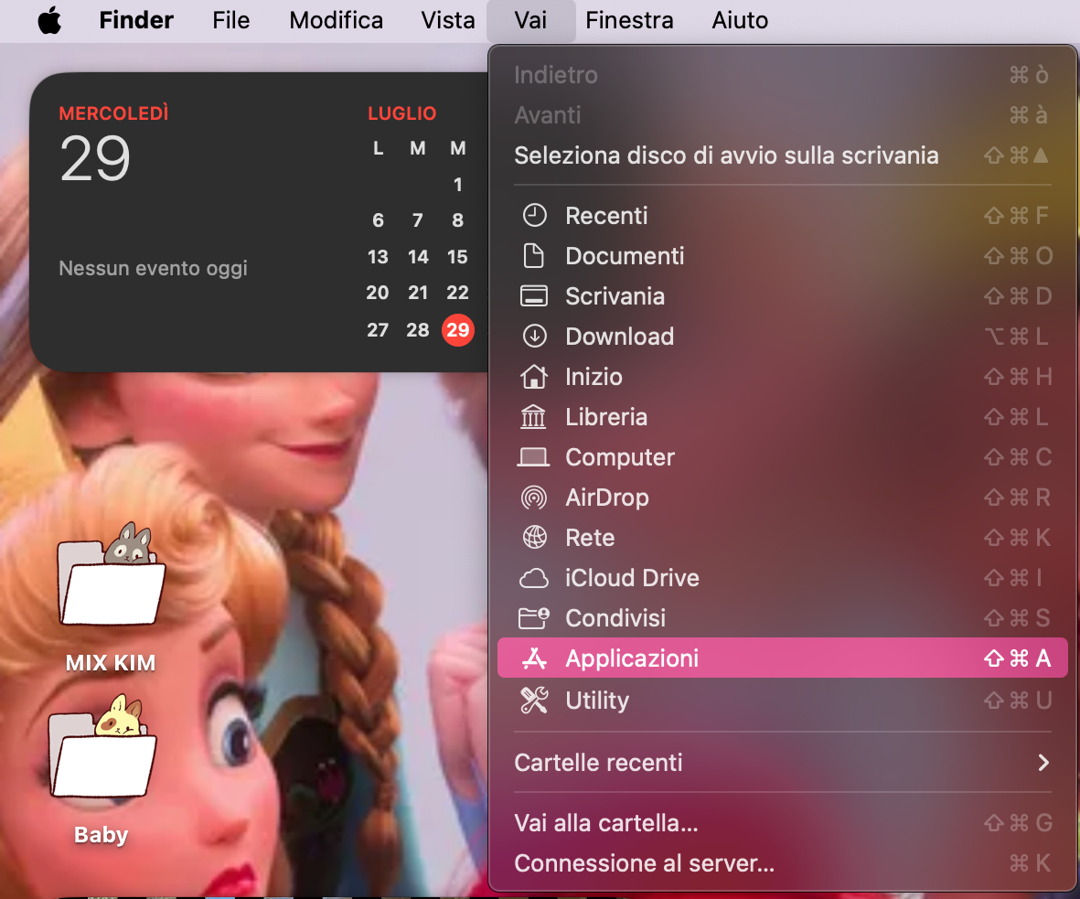
Task: Click day 15 in calendar widget
Action: 457,257
